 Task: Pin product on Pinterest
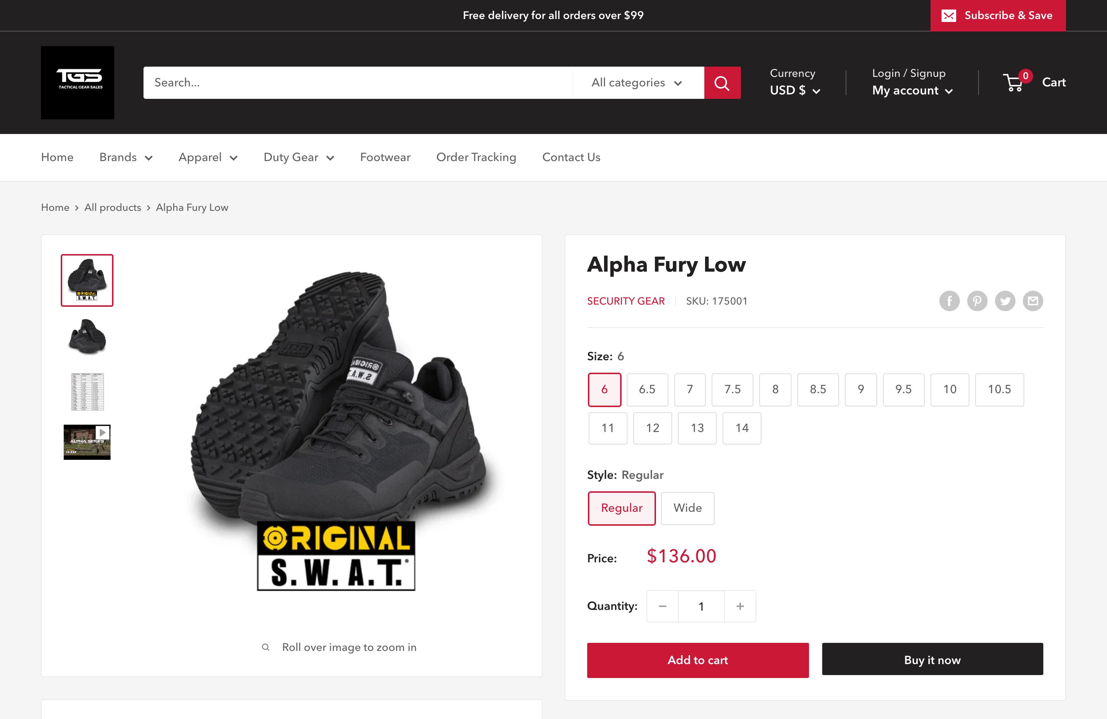pyautogui.click(x=977, y=301)
